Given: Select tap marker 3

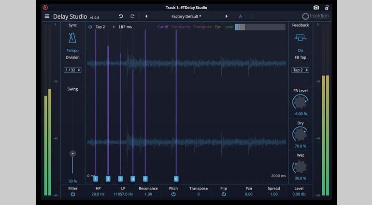Looking at the screenshot, I should click(x=120, y=178).
